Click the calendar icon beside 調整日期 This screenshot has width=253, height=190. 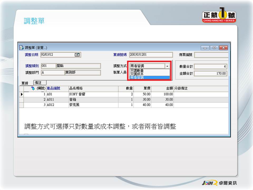[77, 55]
